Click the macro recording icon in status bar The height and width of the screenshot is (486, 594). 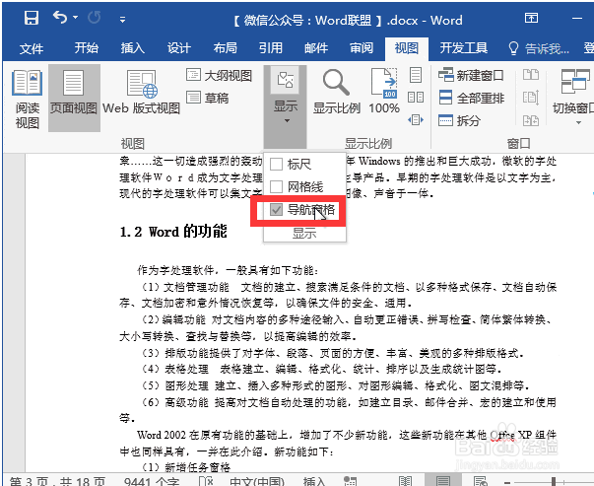pos(350,481)
